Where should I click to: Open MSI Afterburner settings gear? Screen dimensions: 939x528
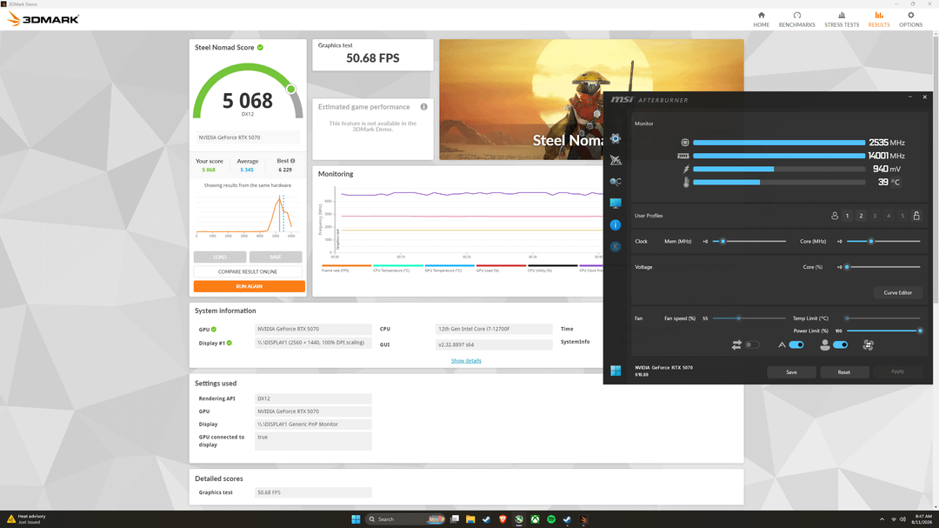(615, 138)
